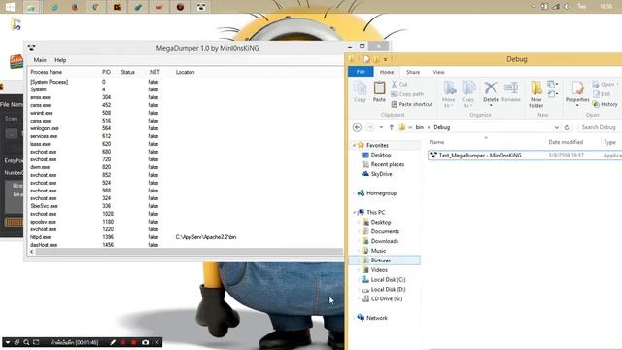Click the Up one level arrow
Image resolution: width=622 pixels, height=350 pixels.
click(x=391, y=127)
